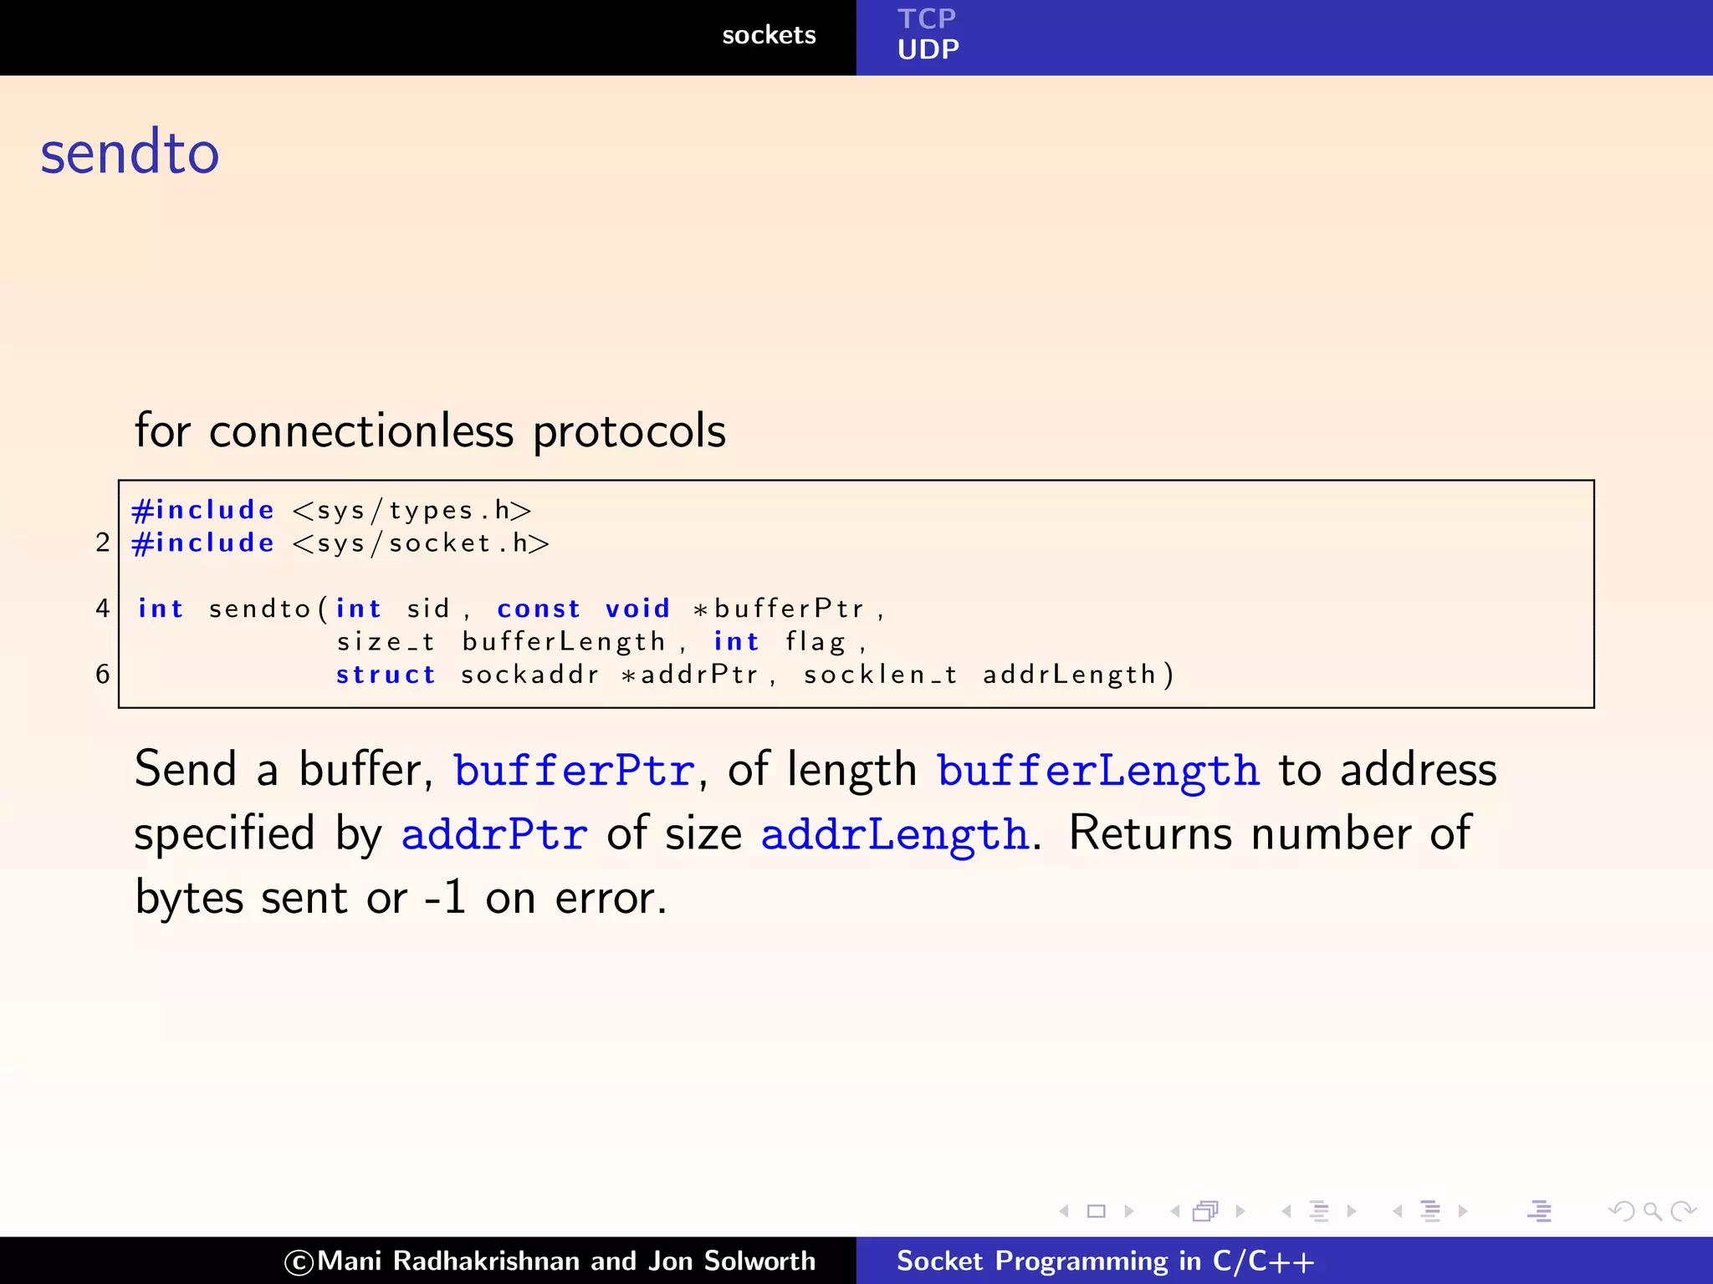The width and height of the screenshot is (1713, 1284).
Task: Open the UDP subsection in header
Action: (928, 49)
